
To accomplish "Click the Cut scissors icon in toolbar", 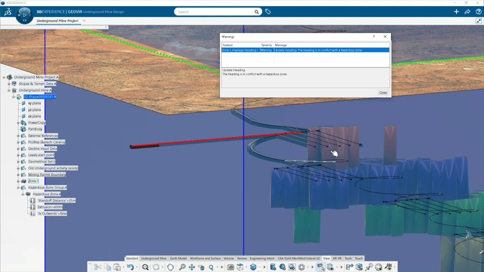I will [97, 267].
